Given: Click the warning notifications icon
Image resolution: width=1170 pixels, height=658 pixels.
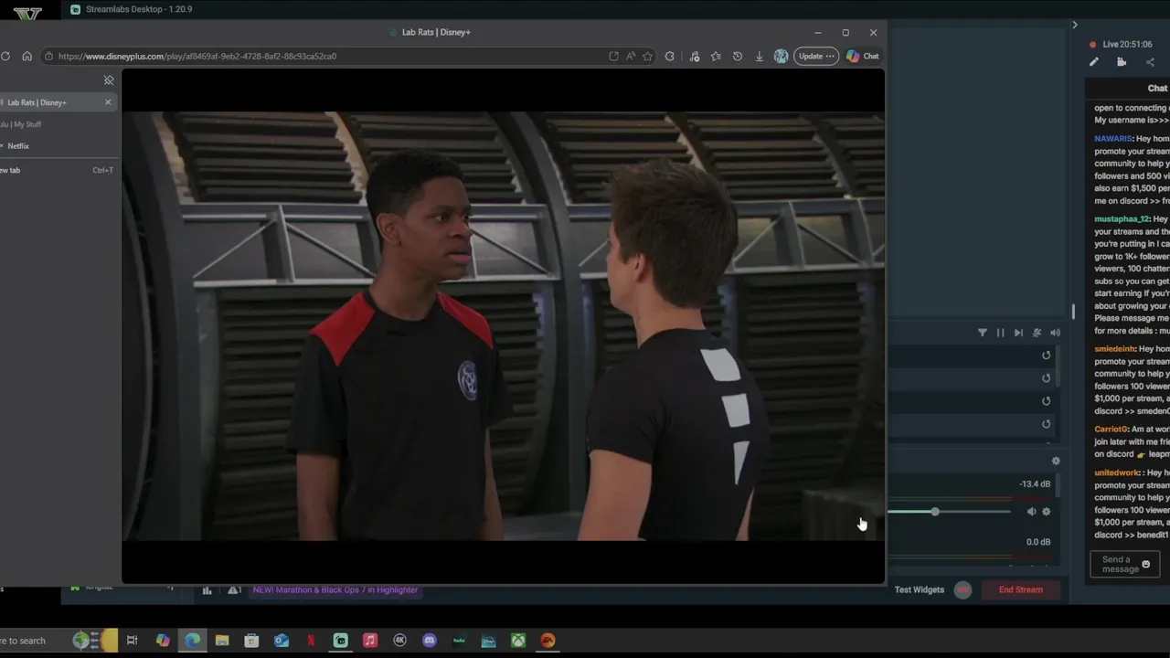Looking at the screenshot, I should tap(235, 590).
